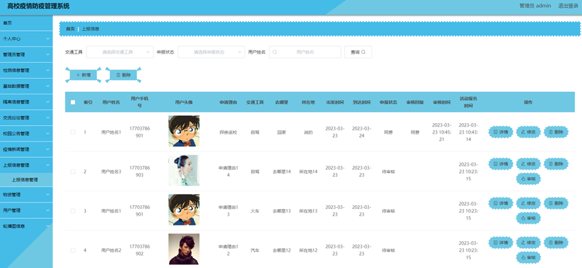The image size is (582, 268).
Task: Expand the 交流论坛管理 sidebar menu
Action: click(x=26, y=118)
